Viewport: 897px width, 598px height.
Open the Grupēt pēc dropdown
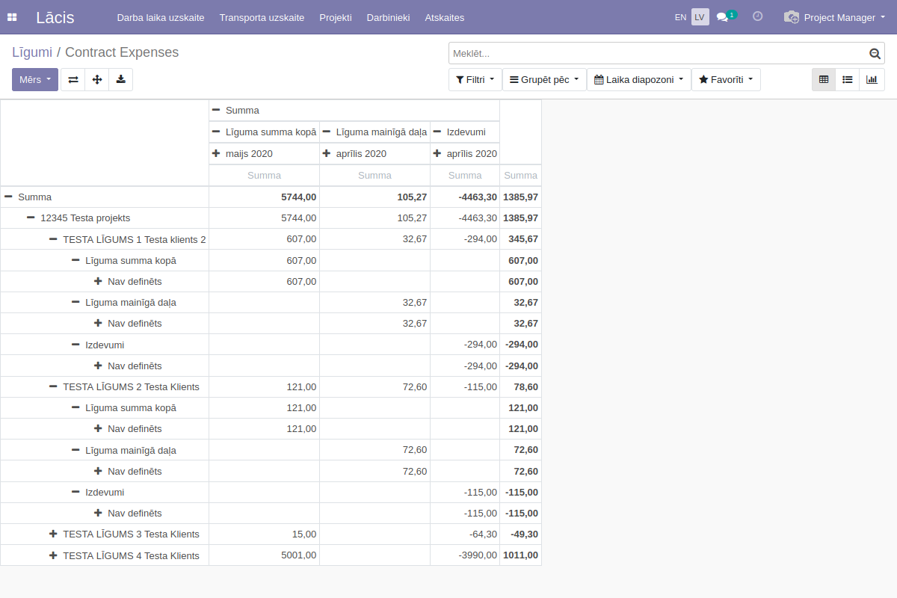click(x=544, y=79)
